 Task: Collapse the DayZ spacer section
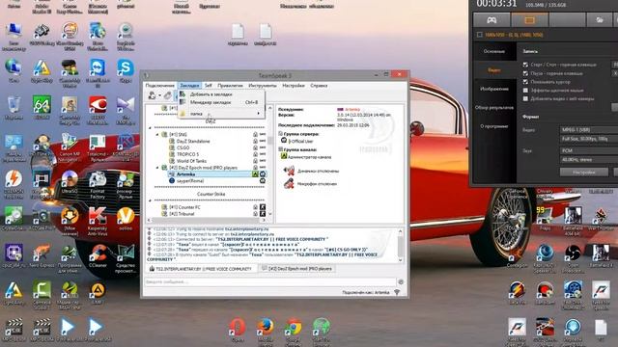point(151,128)
